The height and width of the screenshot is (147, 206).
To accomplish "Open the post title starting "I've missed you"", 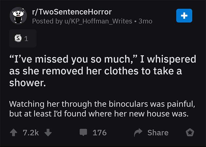I will point(102,71).
